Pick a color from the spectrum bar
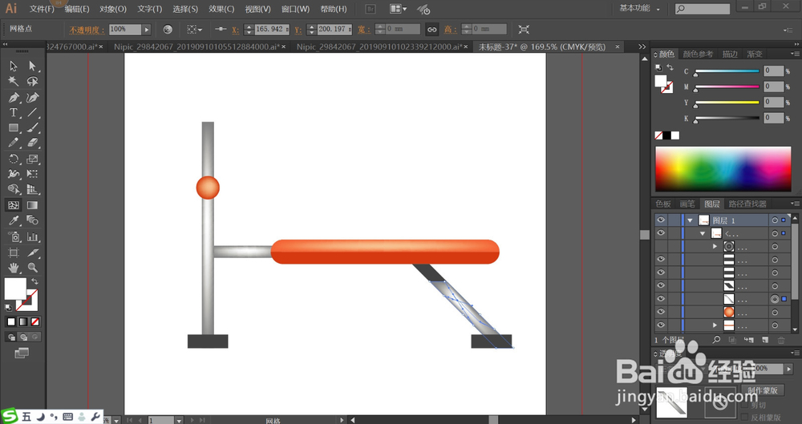This screenshot has width=802, height=424. pos(723,169)
